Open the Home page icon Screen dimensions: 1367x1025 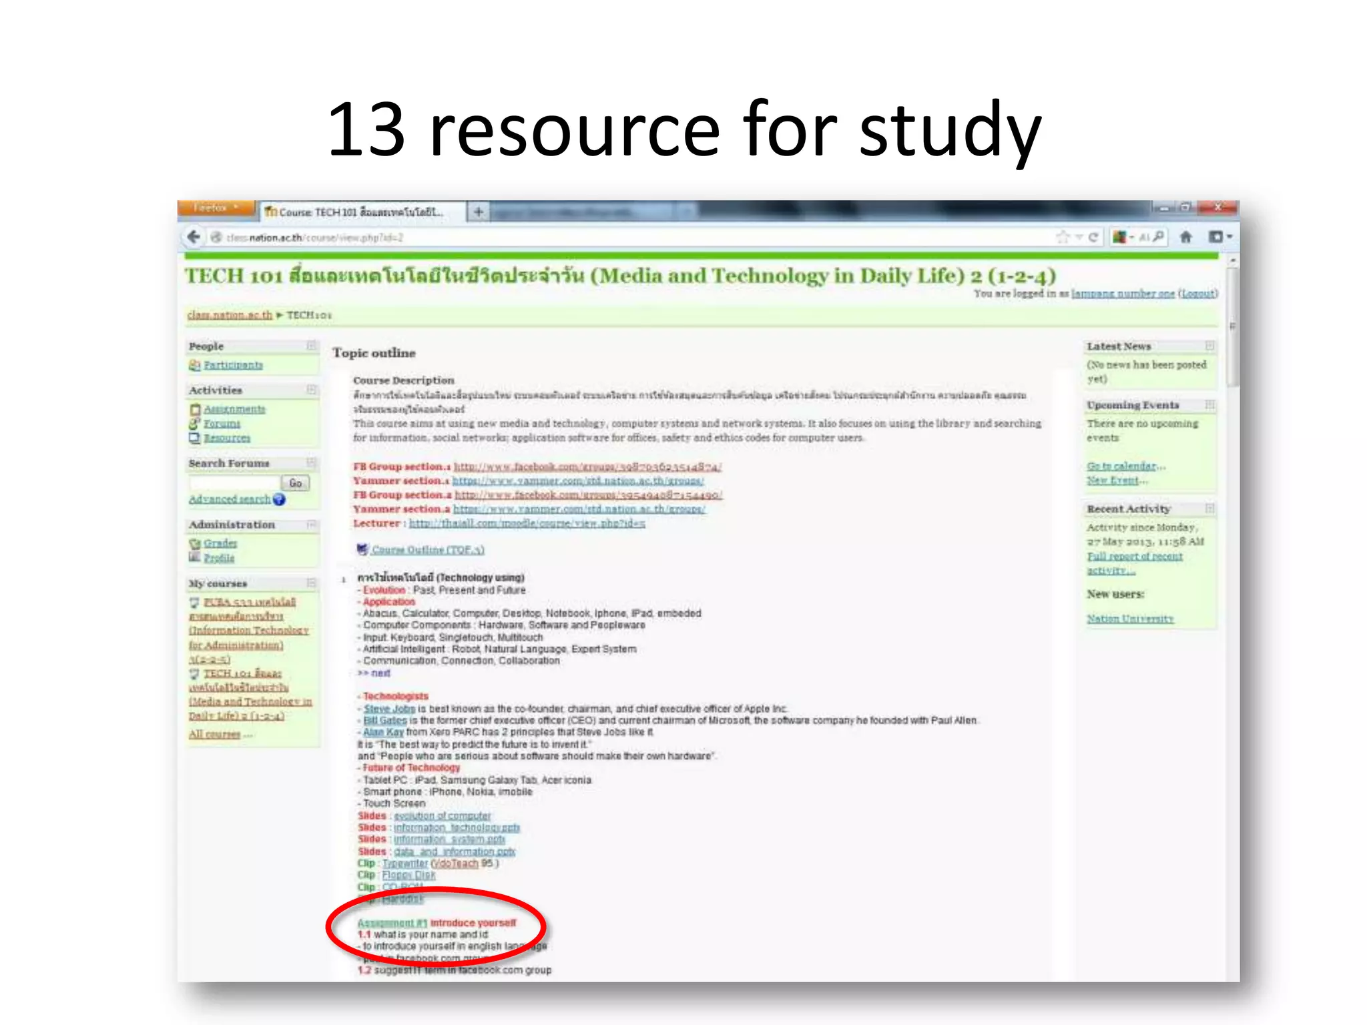(1186, 237)
